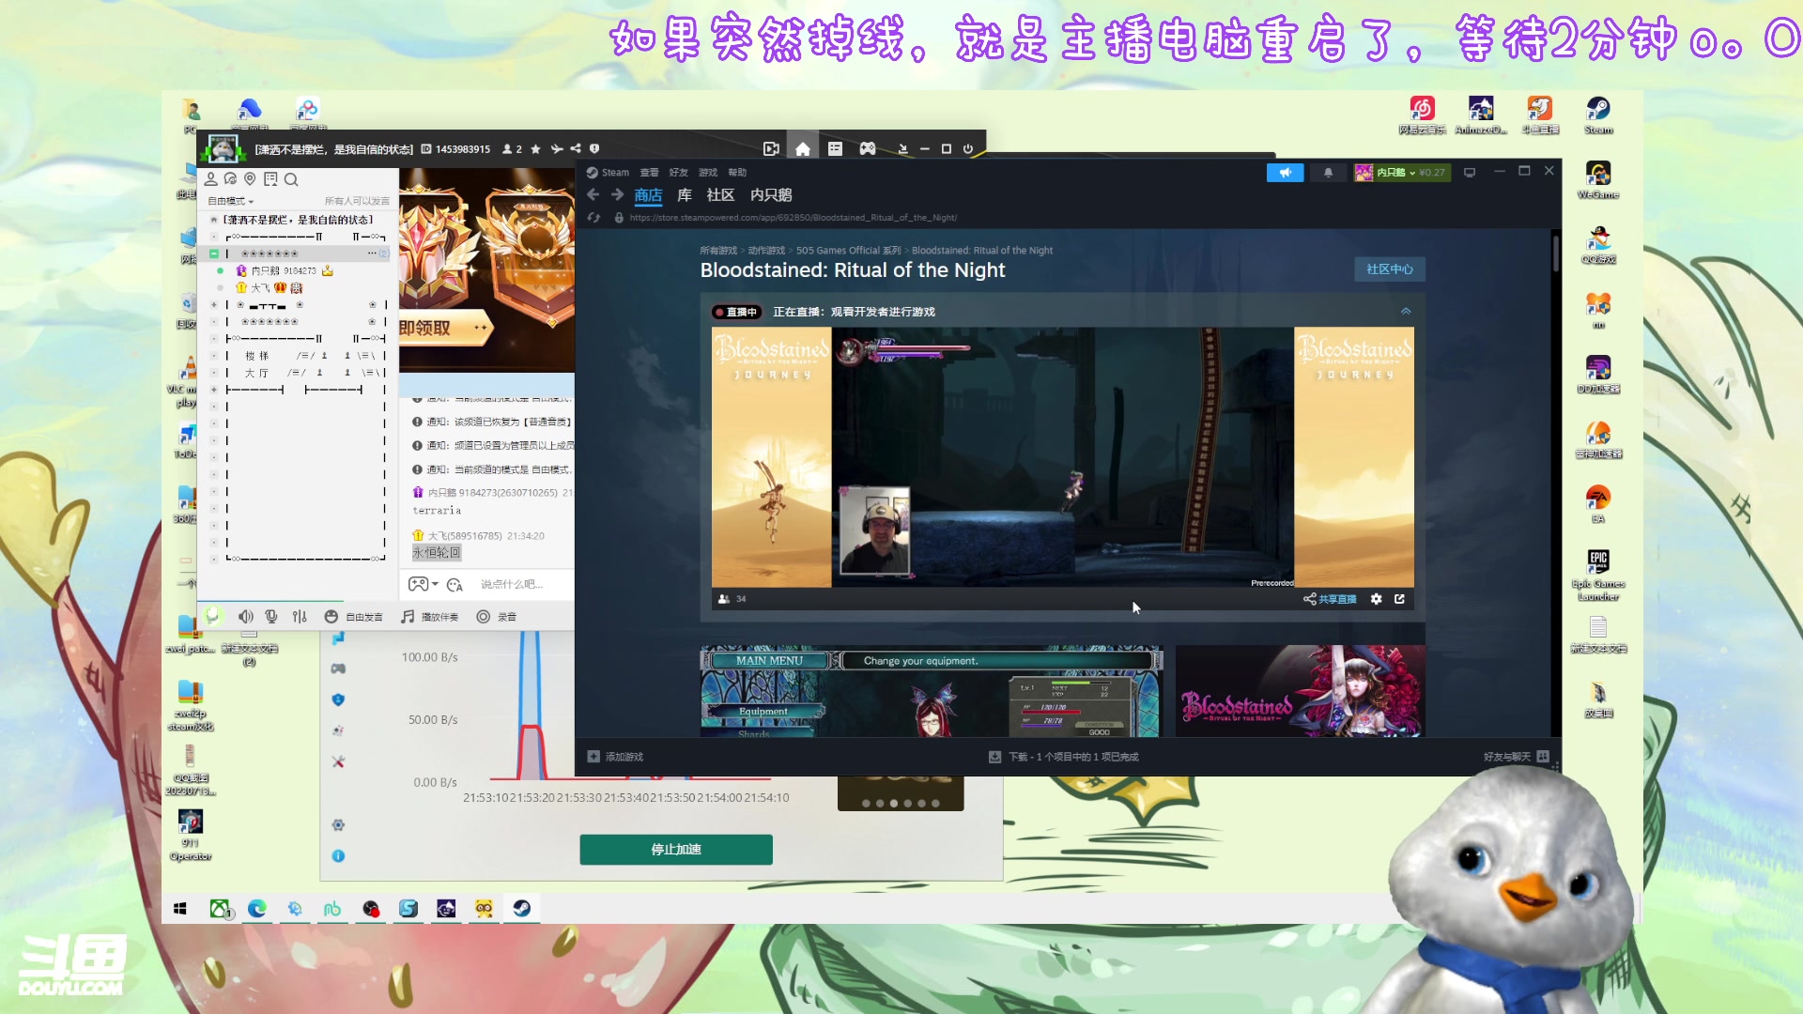Open 自由模式 channel mode dropdown
Image resolution: width=1803 pixels, height=1014 pixels.
231,201
